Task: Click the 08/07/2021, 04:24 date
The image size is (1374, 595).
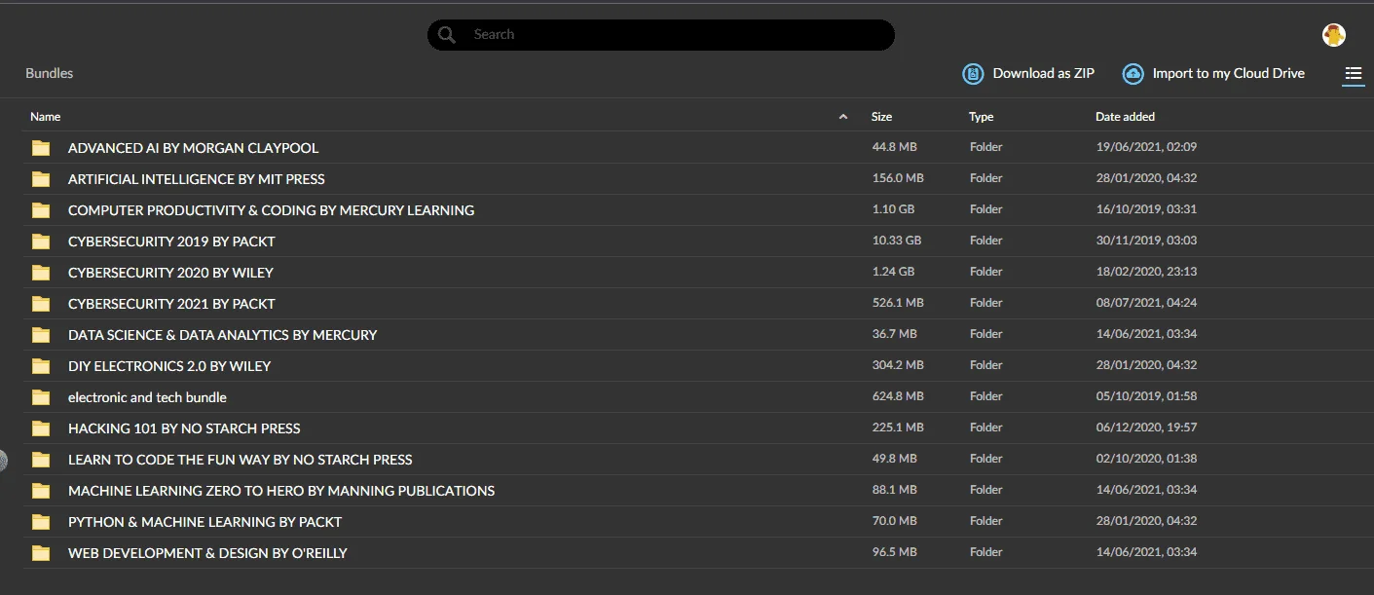Action: 1146,303
